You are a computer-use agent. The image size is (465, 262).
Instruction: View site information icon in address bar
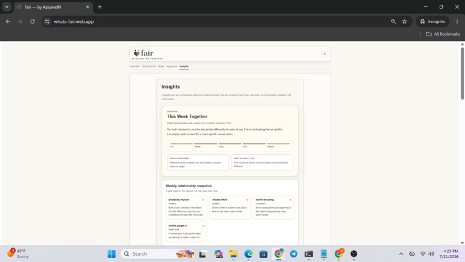[47, 21]
